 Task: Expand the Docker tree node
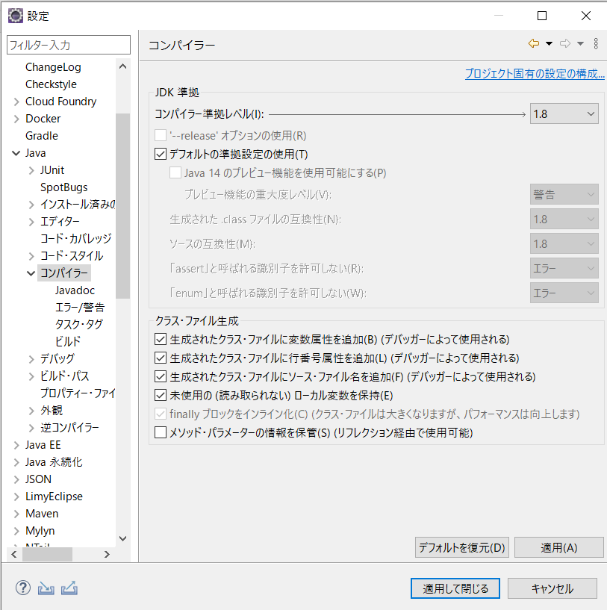[16, 119]
